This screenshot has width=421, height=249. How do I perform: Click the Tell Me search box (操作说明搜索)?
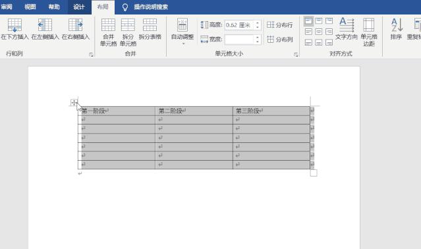(x=151, y=7)
